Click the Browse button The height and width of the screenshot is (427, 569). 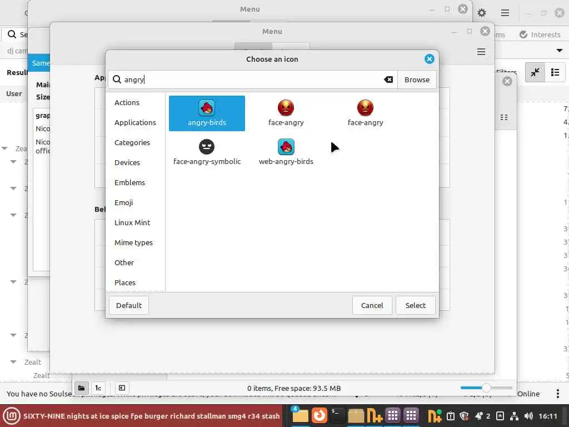[417, 80]
